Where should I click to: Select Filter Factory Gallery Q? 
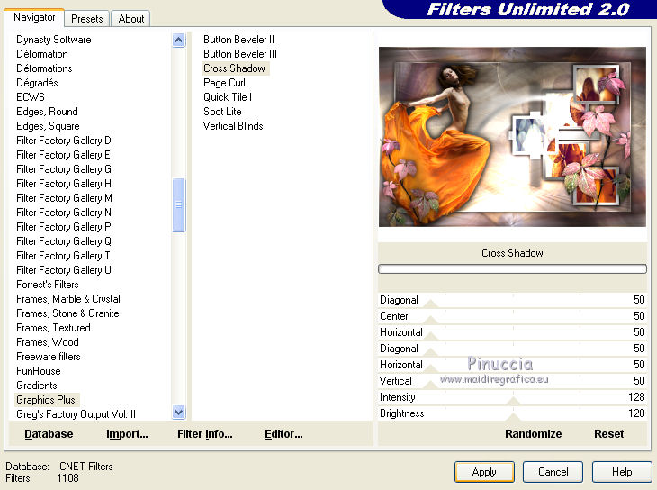(64, 241)
